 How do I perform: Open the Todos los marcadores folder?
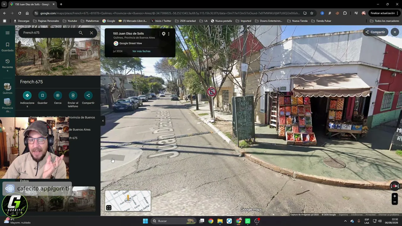coord(384,21)
